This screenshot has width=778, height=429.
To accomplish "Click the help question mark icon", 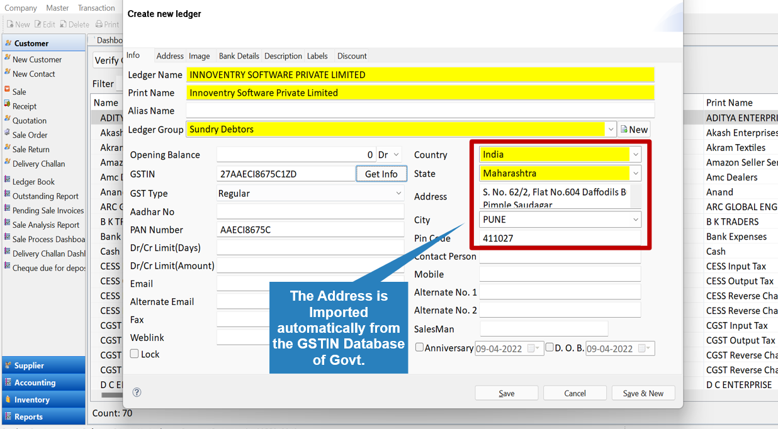I will [x=137, y=392].
